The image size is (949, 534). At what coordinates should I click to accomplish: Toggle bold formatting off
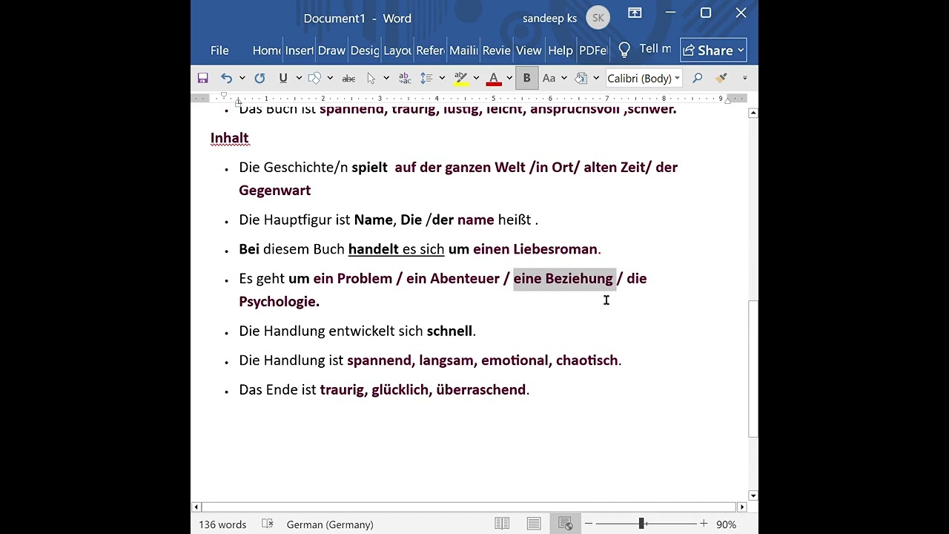tap(527, 78)
